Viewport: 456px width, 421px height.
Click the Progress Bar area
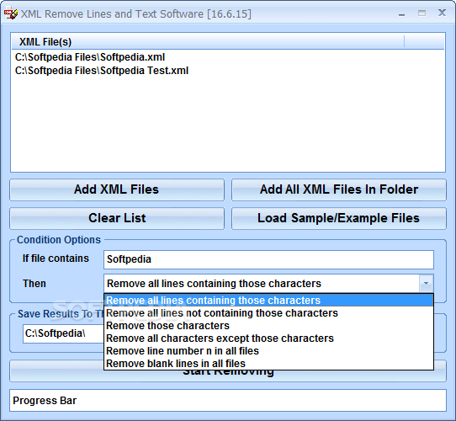[228, 401]
